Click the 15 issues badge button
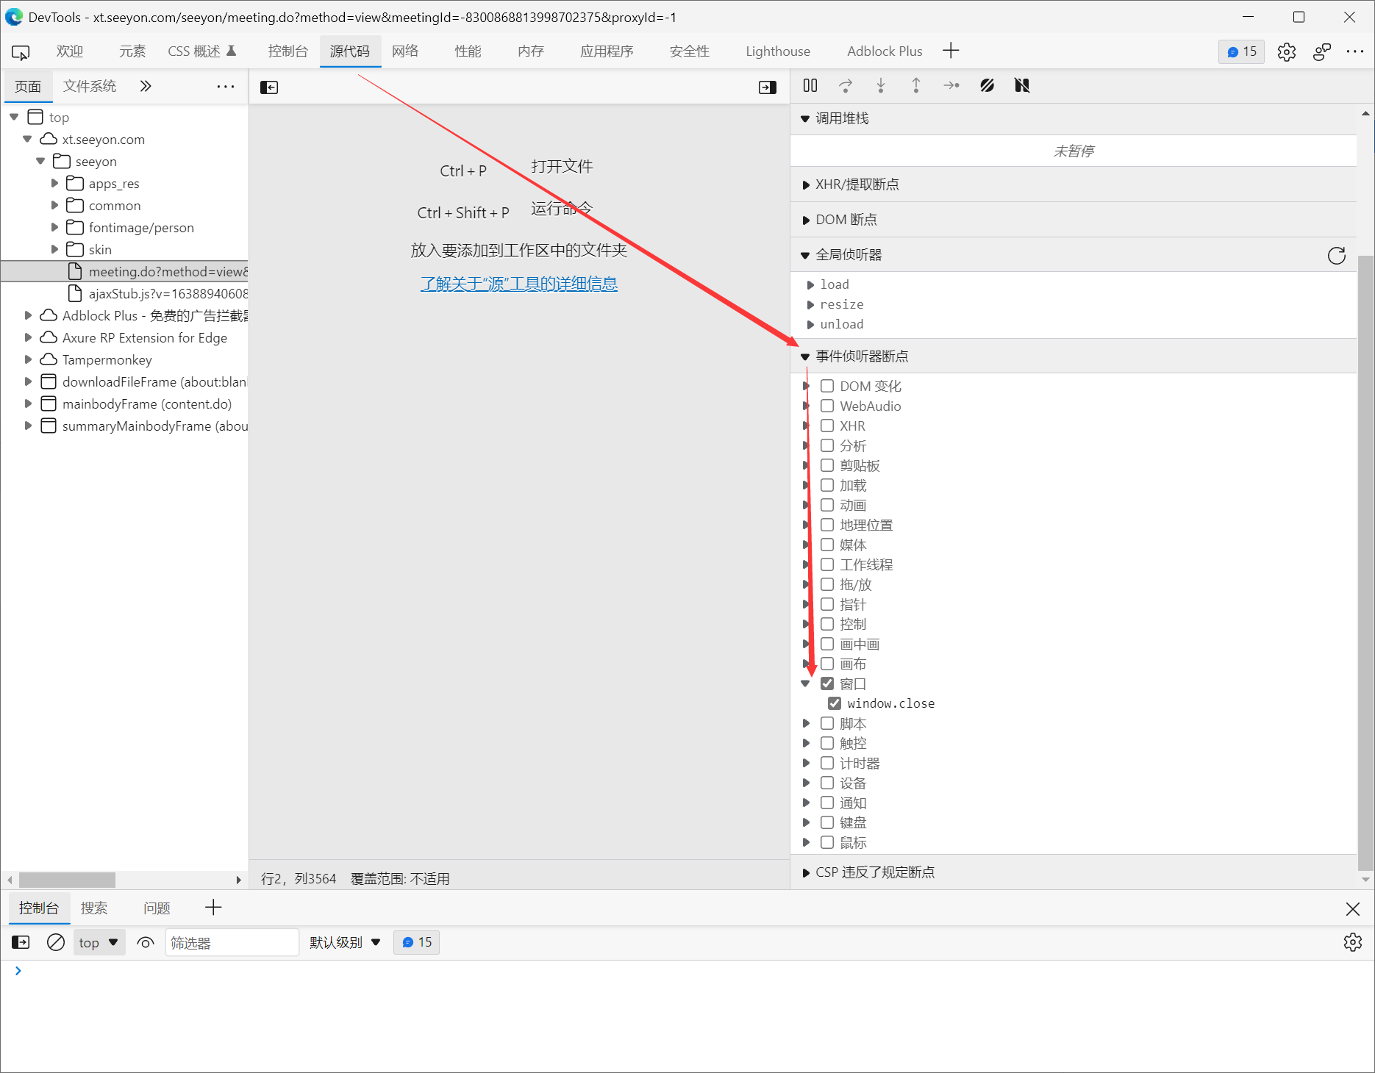The width and height of the screenshot is (1375, 1073). point(1241,51)
